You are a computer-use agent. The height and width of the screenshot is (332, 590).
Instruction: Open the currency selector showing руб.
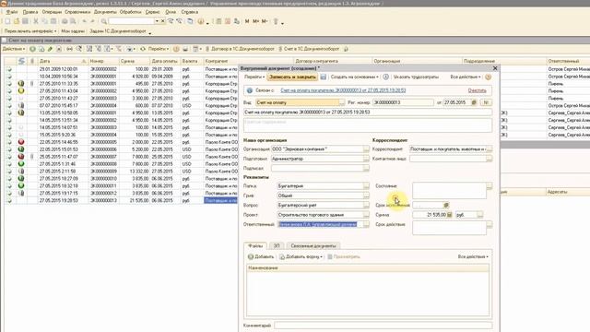(x=479, y=215)
